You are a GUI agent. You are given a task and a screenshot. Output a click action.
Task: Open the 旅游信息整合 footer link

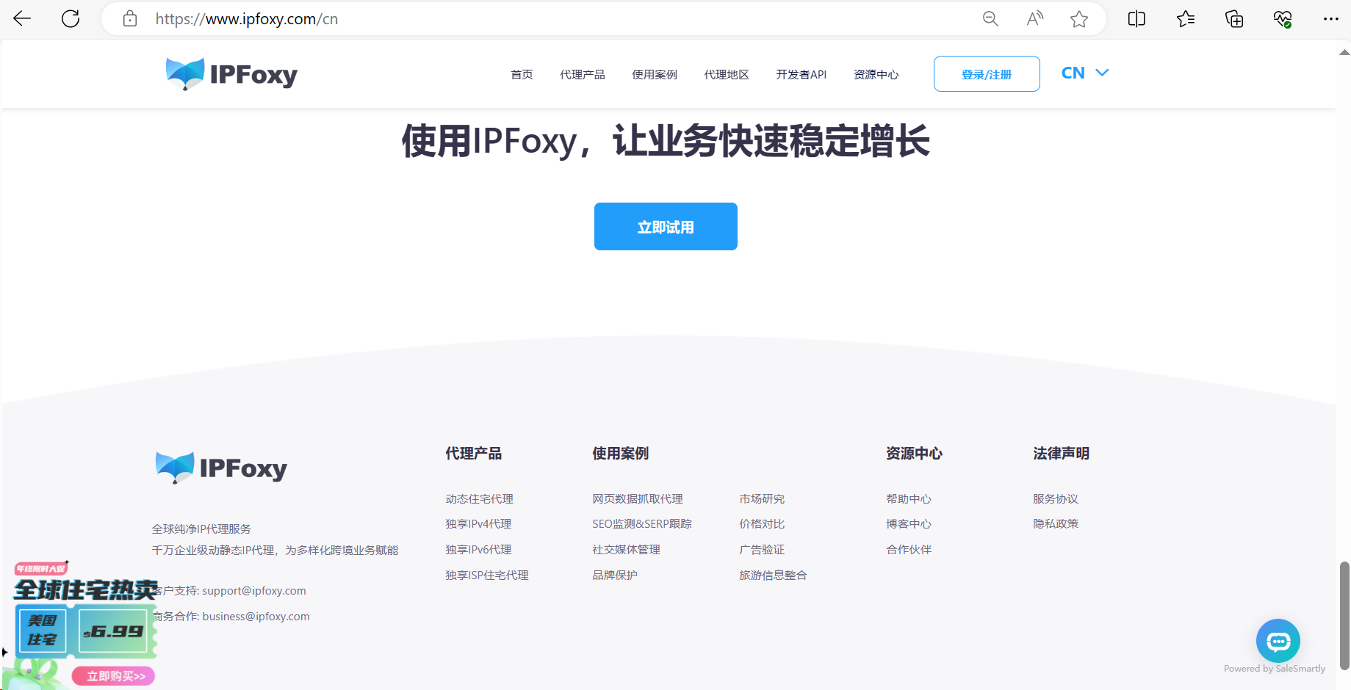773,575
